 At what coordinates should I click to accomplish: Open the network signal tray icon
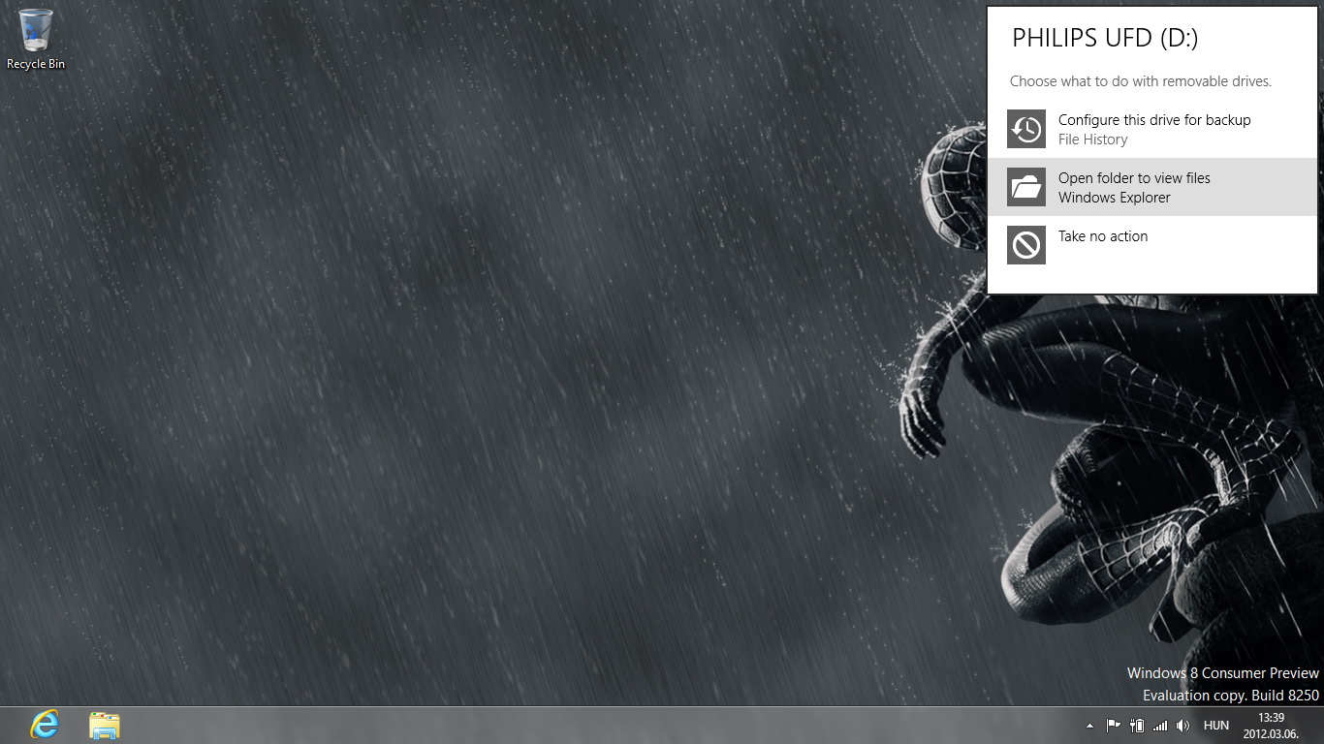coord(1160,725)
